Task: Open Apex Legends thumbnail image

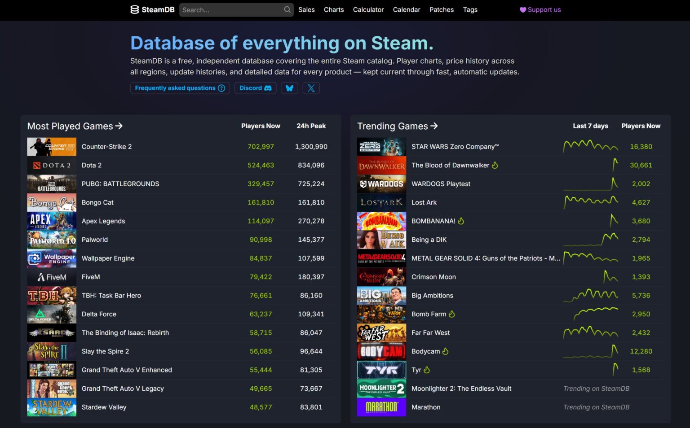Action: tap(52, 221)
